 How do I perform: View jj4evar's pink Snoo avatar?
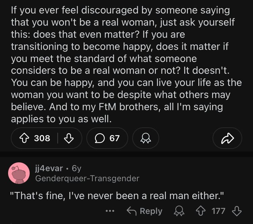pyautogui.click(x=19, y=173)
